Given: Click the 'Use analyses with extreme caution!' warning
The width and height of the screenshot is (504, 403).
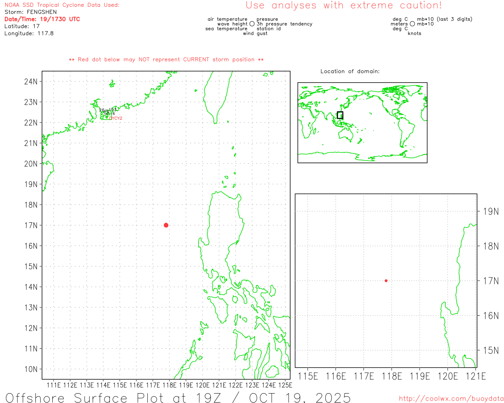Looking at the screenshot, I should coord(343,6).
